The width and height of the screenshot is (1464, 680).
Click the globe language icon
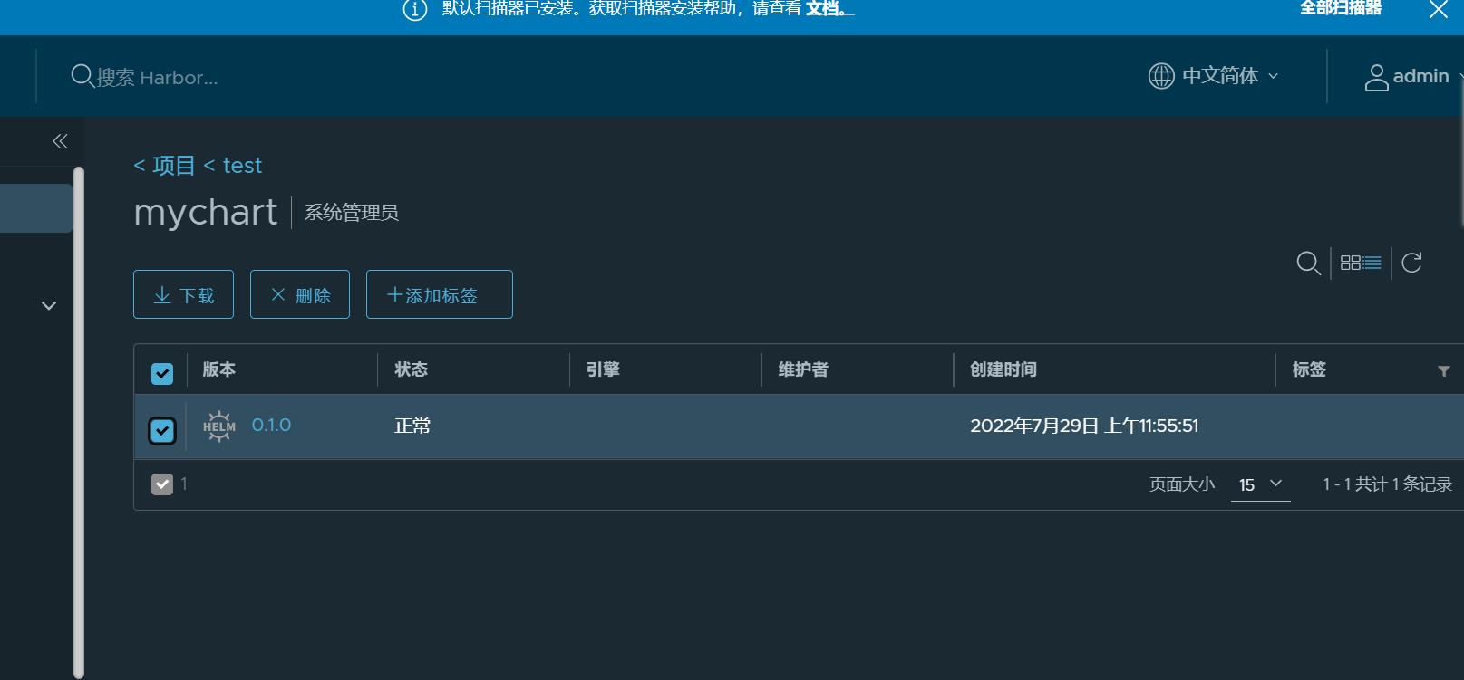click(1161, 76)
